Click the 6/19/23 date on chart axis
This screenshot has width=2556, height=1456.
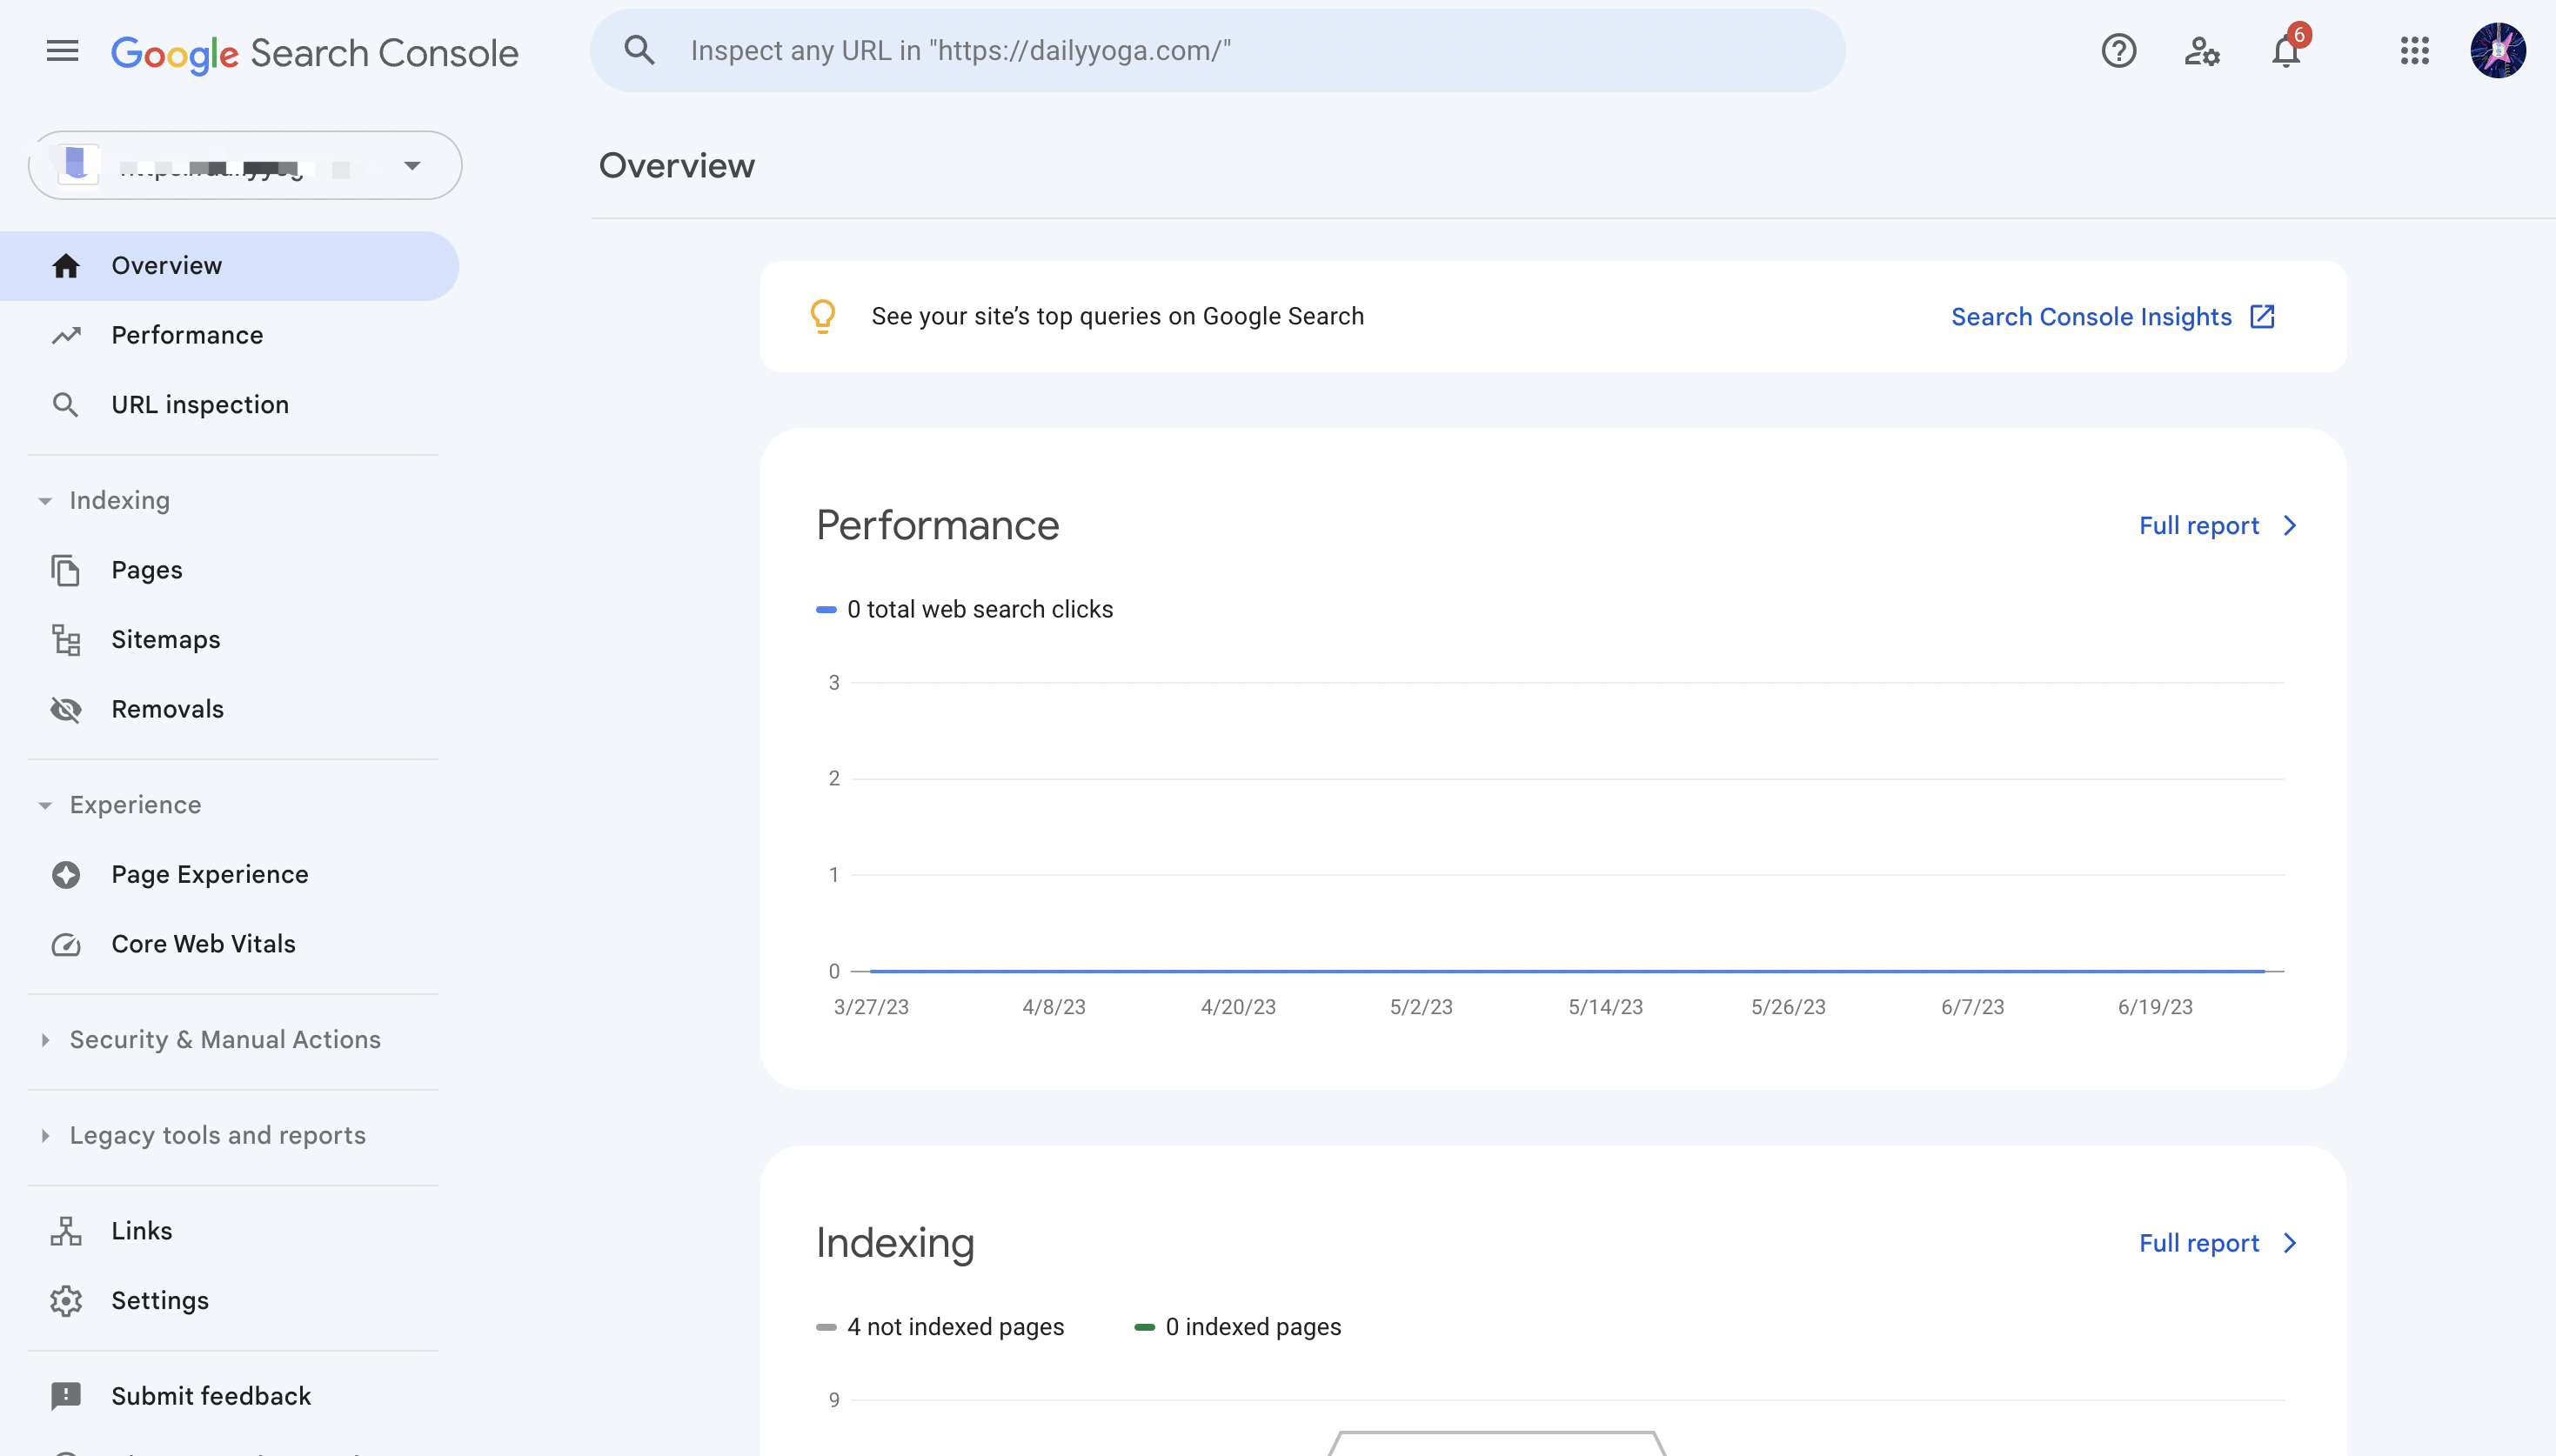pyautogui.click(x=2155, y=1007)
